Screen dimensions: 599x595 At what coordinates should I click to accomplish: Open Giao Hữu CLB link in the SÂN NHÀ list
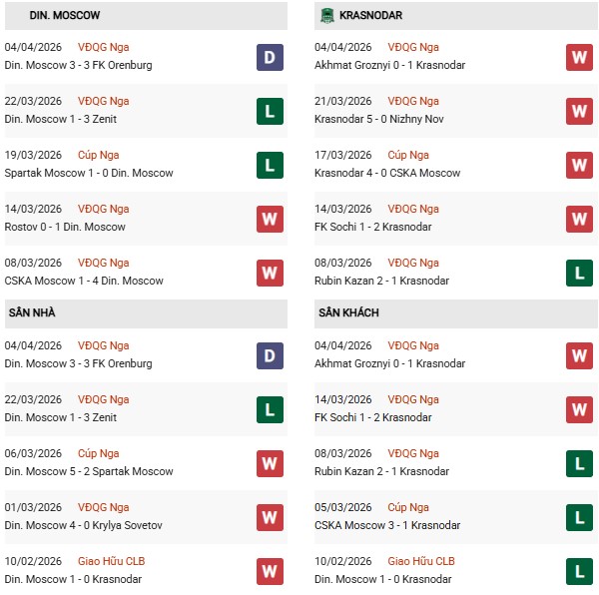pyautogui.click(x=110, y=561)
